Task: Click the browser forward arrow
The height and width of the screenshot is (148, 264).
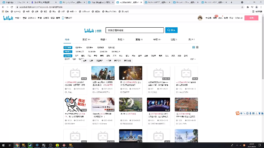Action: [x=7, y=7]
